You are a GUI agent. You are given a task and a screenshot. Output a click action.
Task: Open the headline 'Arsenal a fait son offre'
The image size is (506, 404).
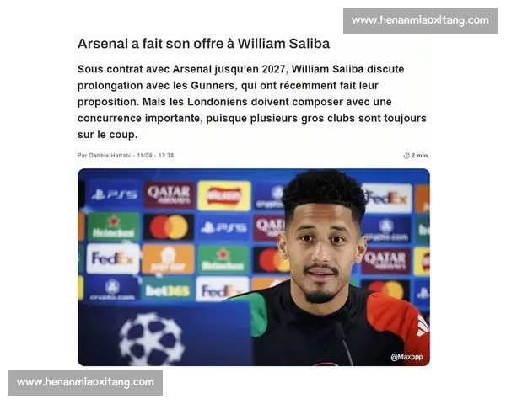(x=203, y=44)
